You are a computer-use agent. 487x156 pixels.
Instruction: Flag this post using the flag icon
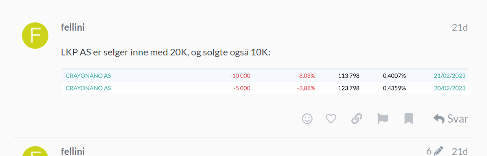coord(382,119)
